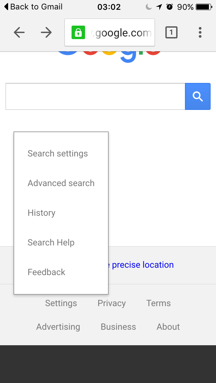Select Feedback in the popup menu
216x383 pixels.
47,272
